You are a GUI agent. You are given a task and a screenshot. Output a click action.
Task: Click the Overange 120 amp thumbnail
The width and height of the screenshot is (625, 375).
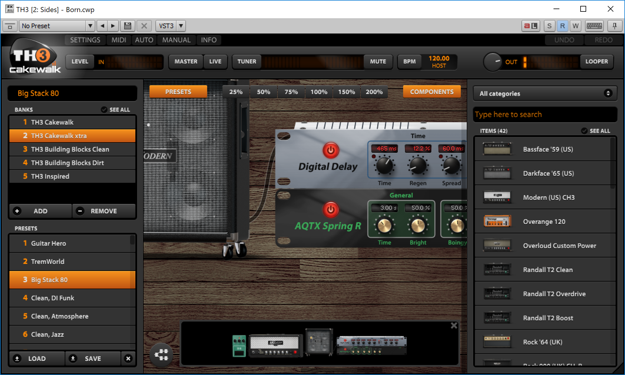[497, 221]
